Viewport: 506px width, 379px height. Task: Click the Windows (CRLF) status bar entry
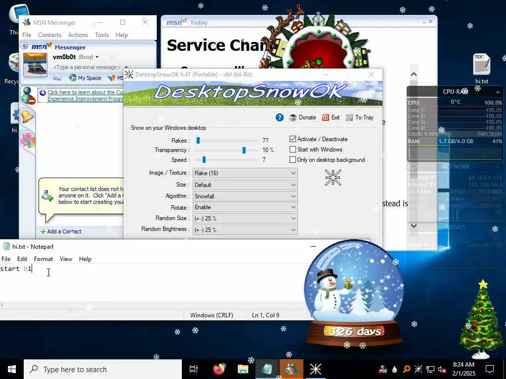(211, 315)
